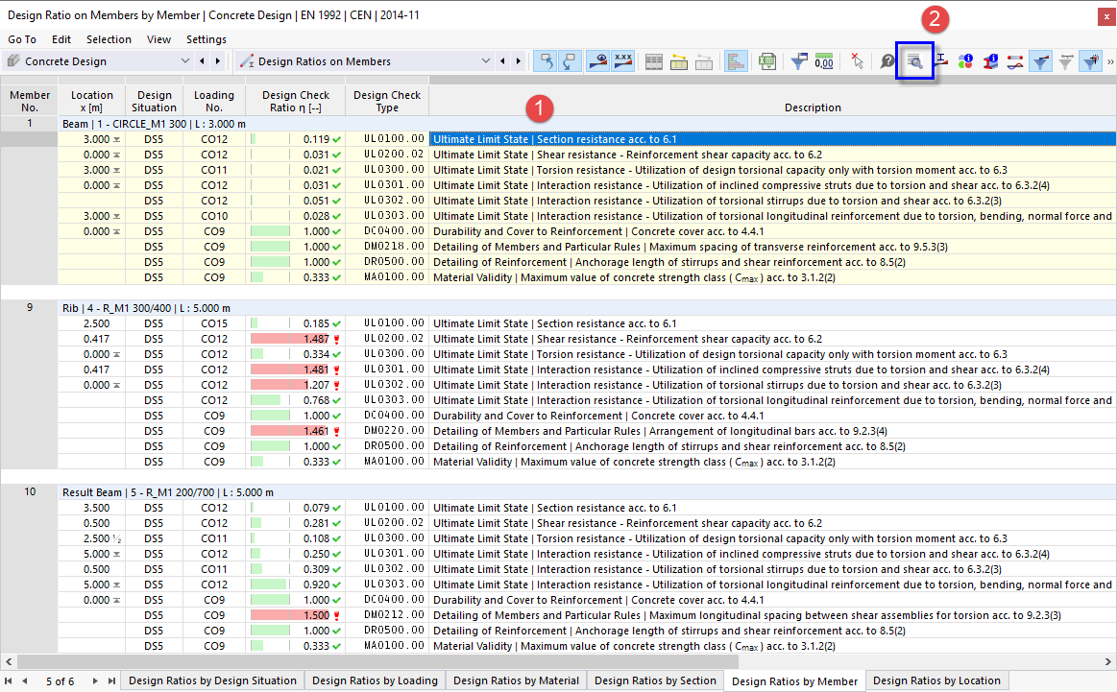The image size is (1117, 692).
Task: Click the question mark speech bubble icon
Action: point(887,62)
